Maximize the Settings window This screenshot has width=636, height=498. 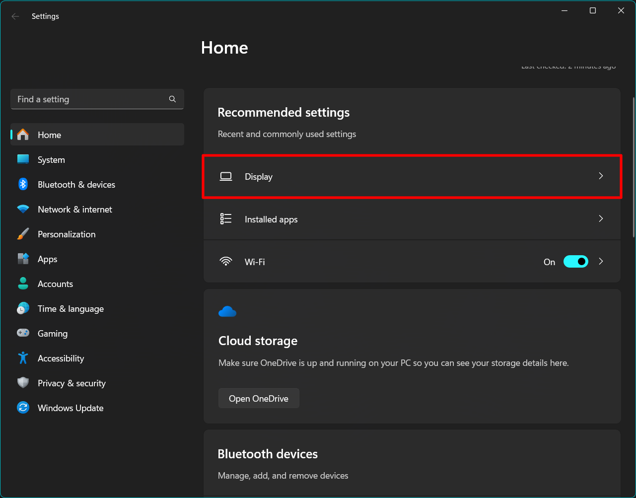tap(592, 10)
